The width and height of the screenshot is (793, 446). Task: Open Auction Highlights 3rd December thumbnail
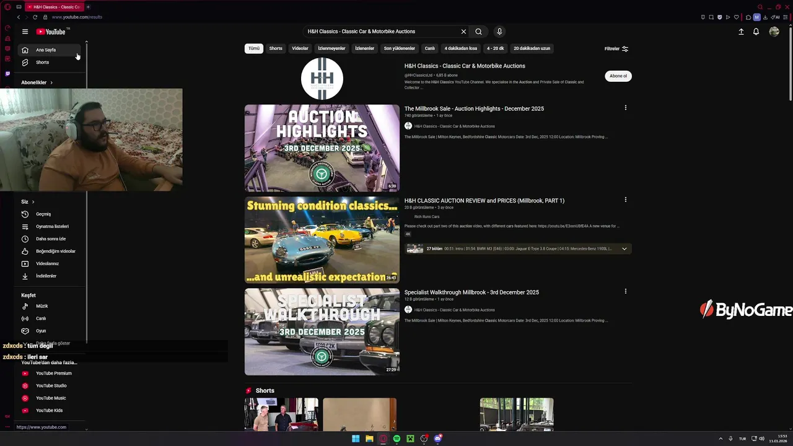[322, 148]
